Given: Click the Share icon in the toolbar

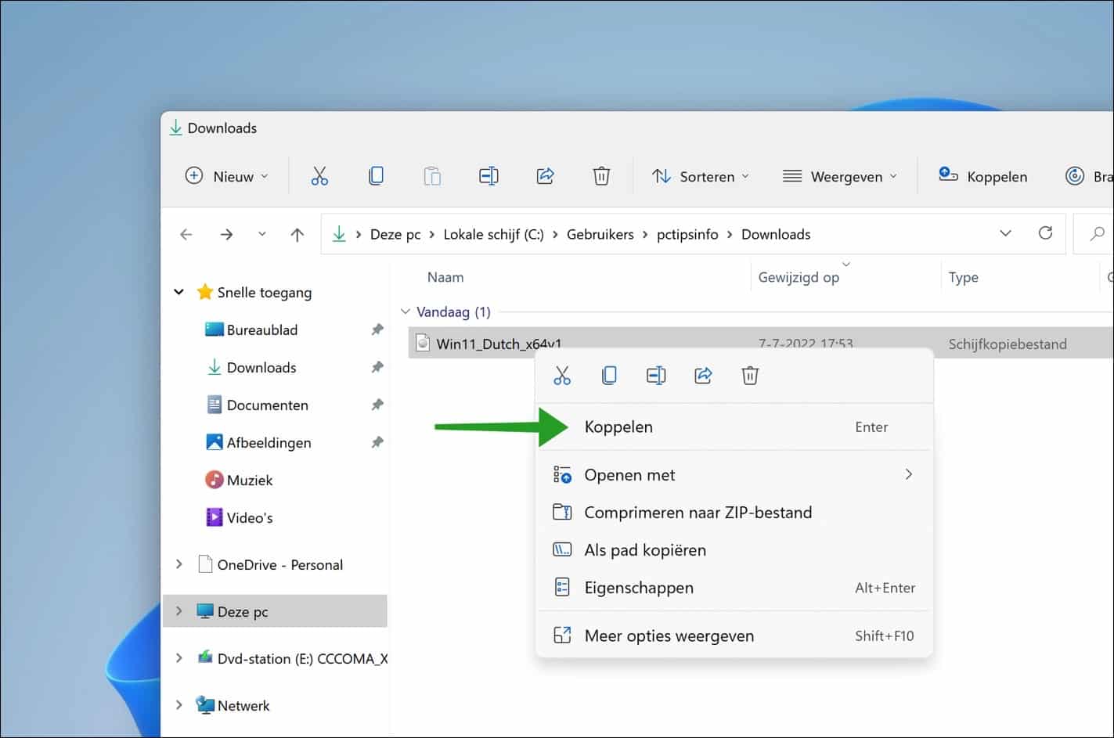Looking at the screenshot, I should pos(545,175).
